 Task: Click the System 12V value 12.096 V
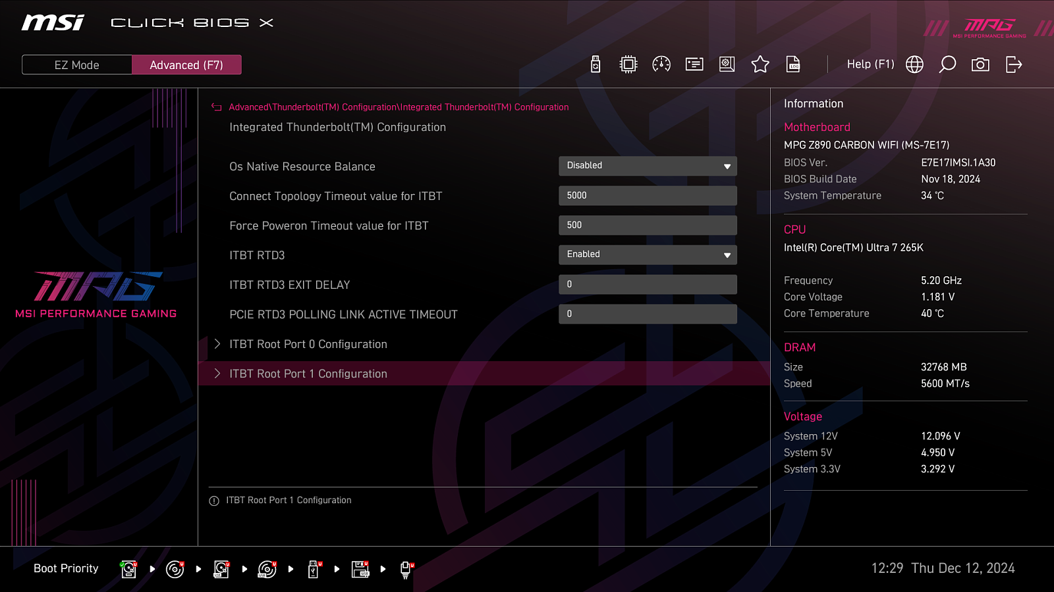pos(941,436)
